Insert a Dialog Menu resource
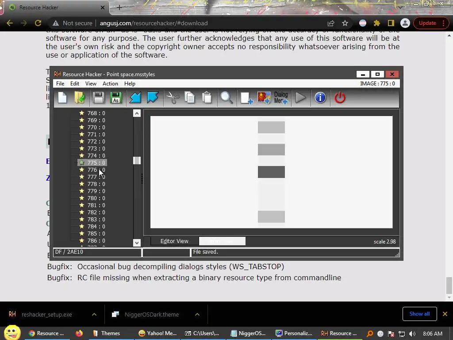This screenshot has width=453, height=340. click(x=281, y=98)
